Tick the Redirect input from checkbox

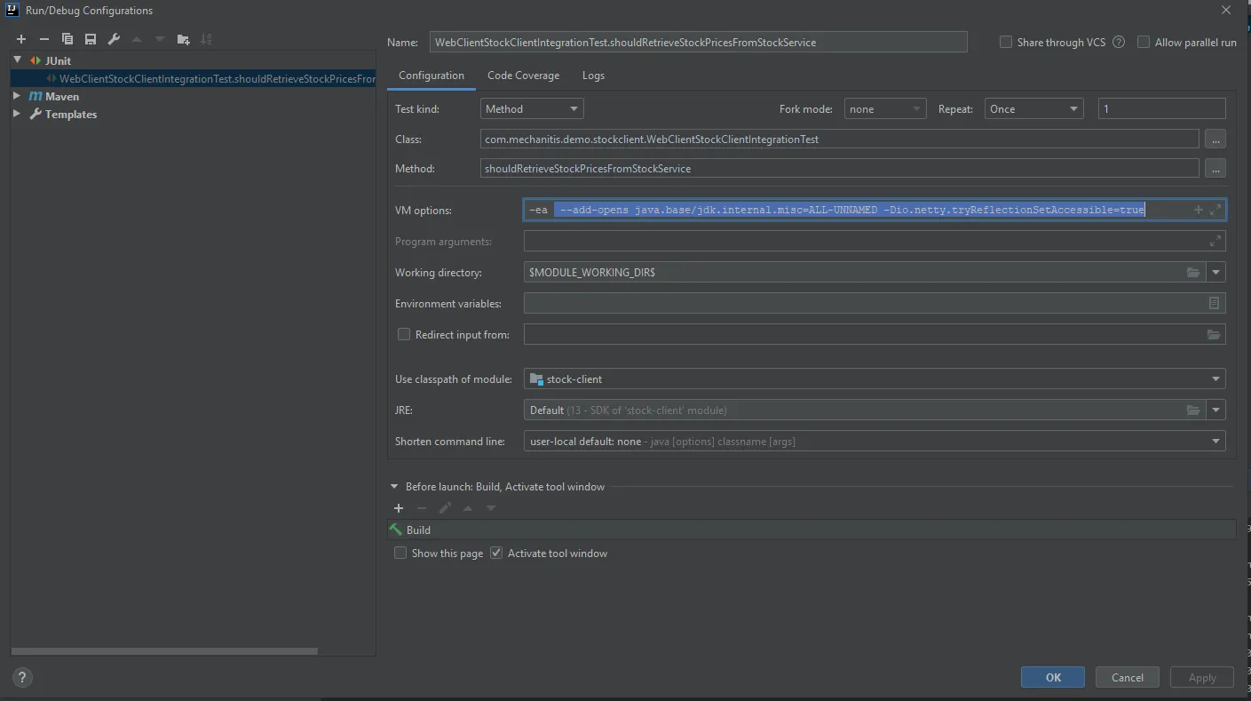[x=404, y=334]
